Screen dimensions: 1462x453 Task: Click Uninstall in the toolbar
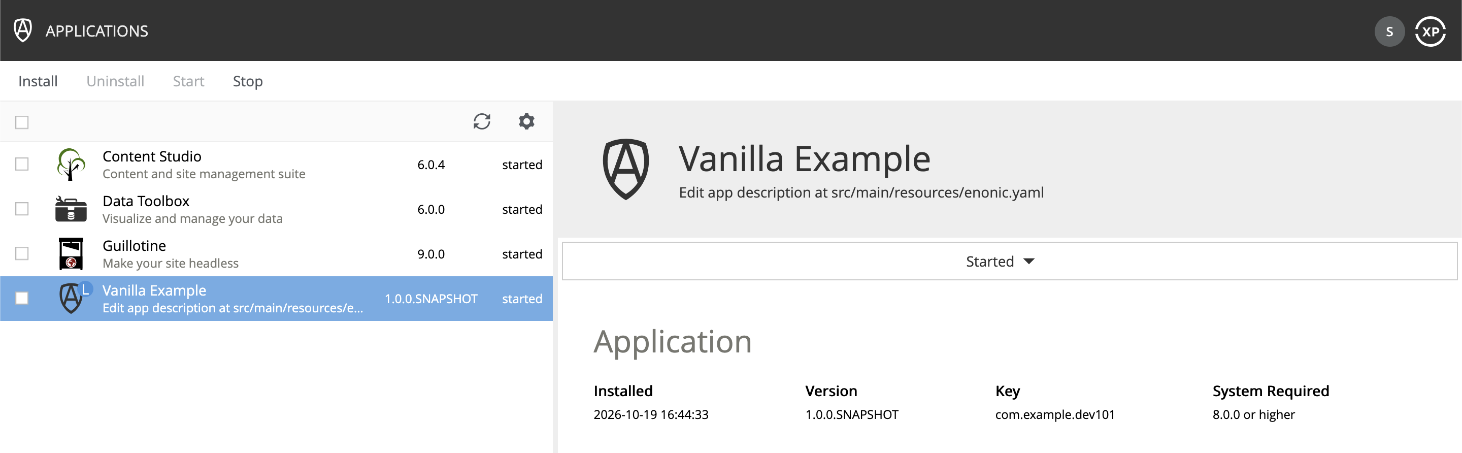[115, 81]
